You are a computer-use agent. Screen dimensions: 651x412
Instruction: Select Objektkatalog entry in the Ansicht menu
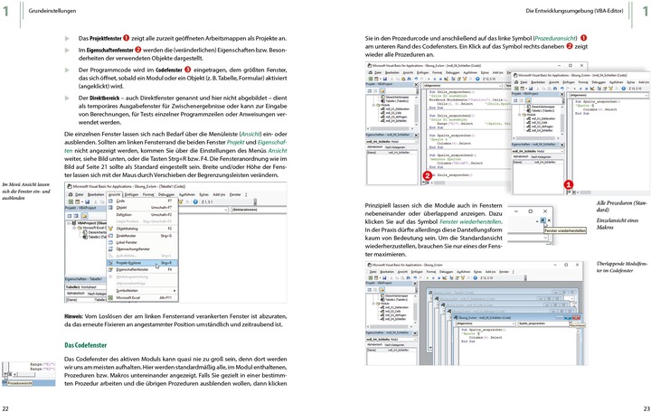(x=143, y=229)
